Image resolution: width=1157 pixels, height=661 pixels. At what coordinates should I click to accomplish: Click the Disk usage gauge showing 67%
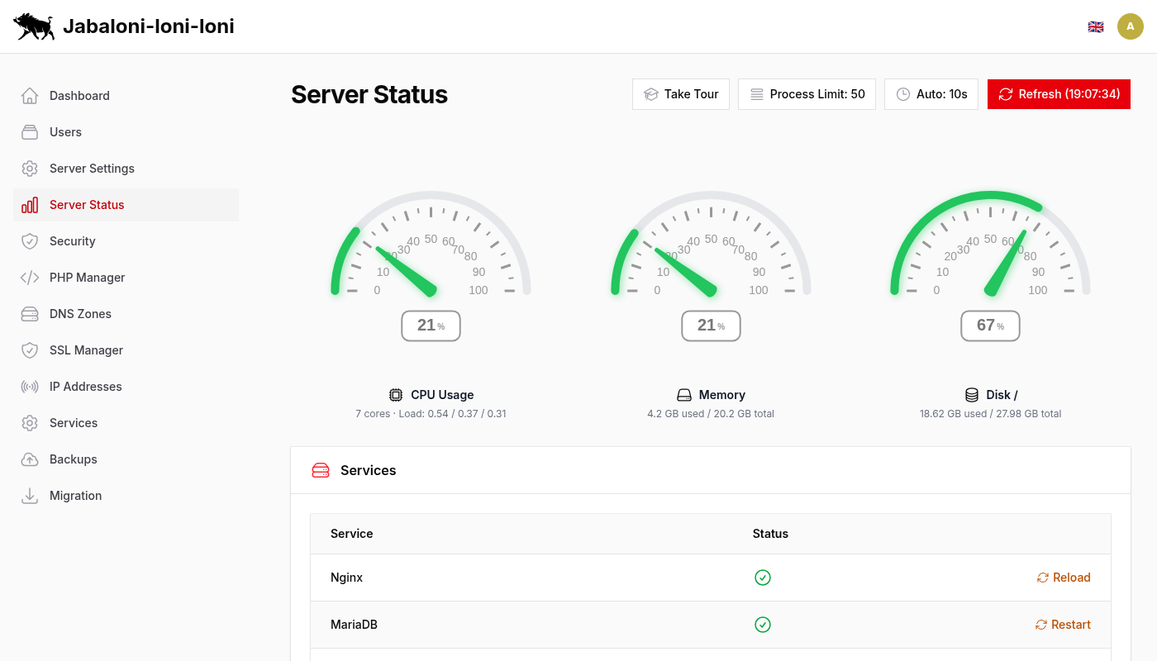tap(990, 248)
